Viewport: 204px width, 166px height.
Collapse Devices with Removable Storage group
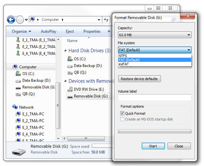[65, 81]
